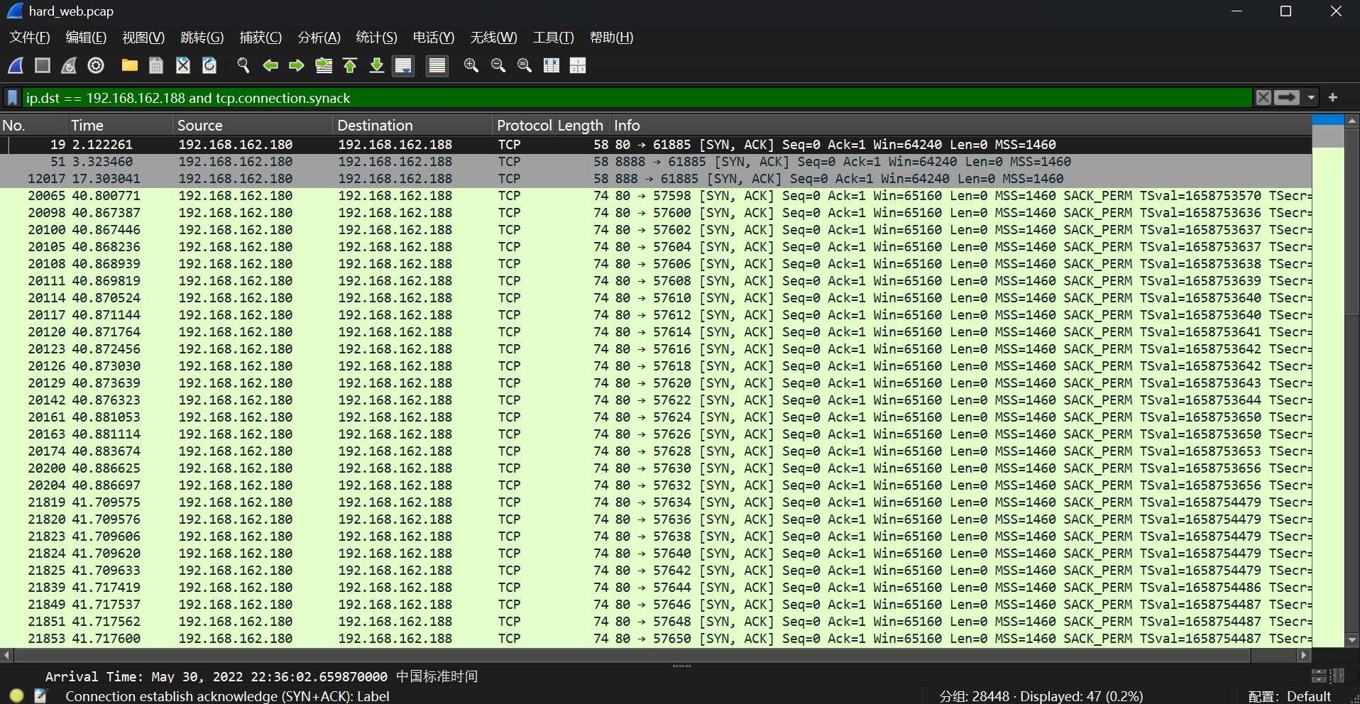This screenshot has width=1360, height=704.
Task: Open the expert information yellow indicator
Action: tap(17, 695)
